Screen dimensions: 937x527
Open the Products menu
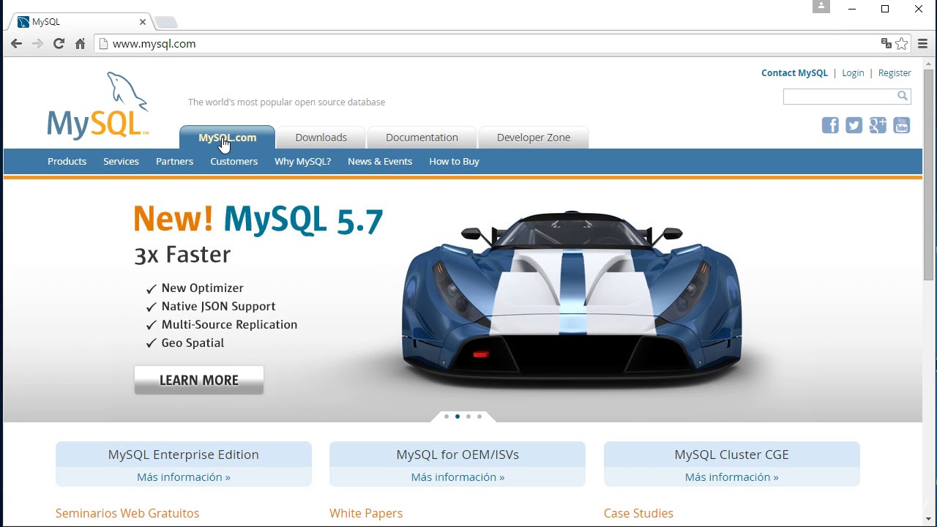[67, 161]
